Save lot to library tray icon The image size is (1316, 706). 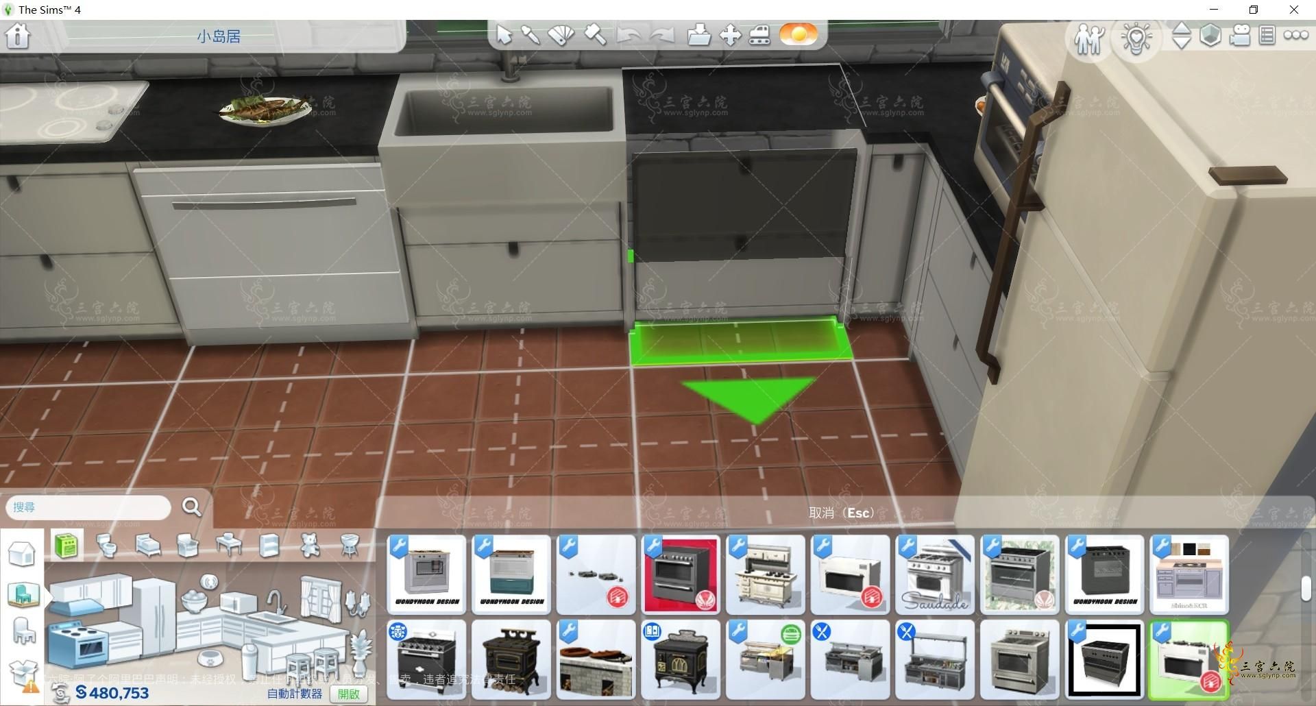[698, 35]
